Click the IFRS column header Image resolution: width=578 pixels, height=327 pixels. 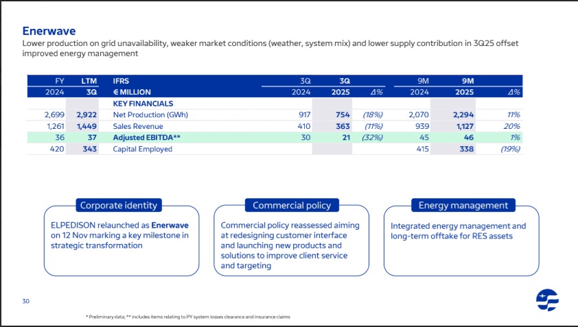[121, 80]
